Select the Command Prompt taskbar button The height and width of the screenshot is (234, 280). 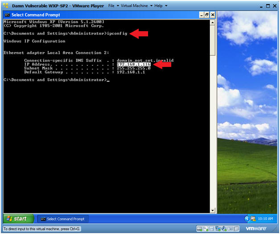coord(63,219)
